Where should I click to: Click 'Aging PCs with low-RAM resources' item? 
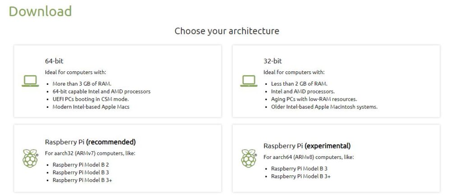pos(314,99)
